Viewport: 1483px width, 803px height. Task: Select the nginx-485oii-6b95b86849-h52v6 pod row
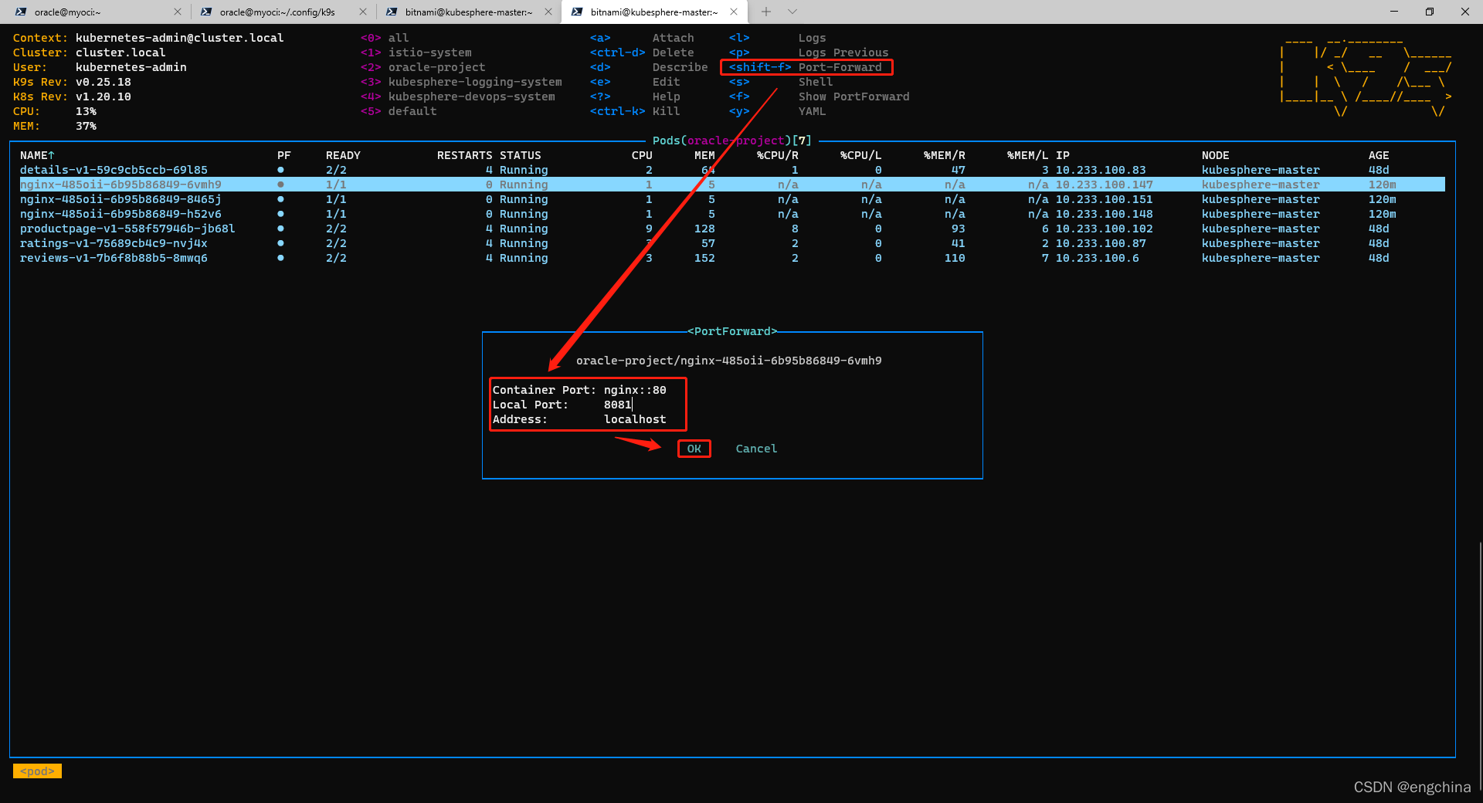pyautogui.click(x=732, y=214)
